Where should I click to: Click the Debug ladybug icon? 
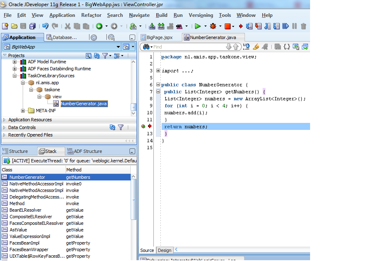(x=213, y=26)
